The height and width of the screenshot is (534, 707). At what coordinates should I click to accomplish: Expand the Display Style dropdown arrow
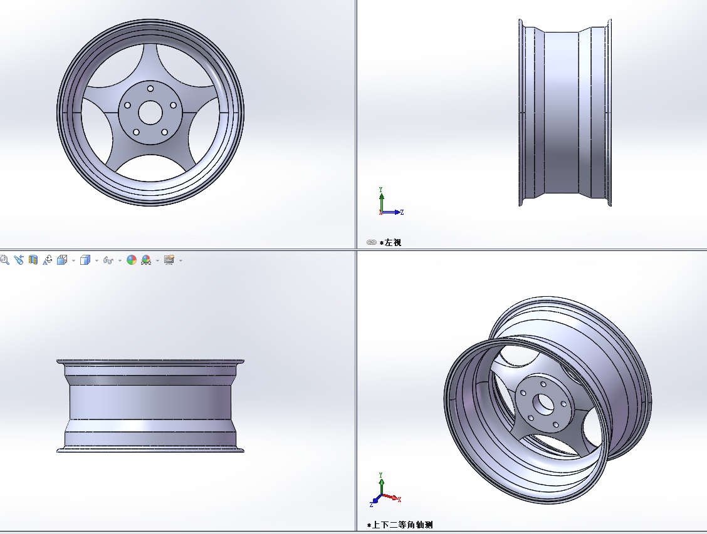[x=97, y=260]
